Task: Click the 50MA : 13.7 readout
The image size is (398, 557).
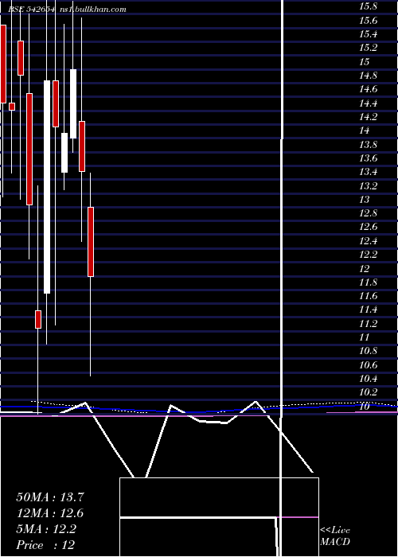Action: (x=50, y=497)
